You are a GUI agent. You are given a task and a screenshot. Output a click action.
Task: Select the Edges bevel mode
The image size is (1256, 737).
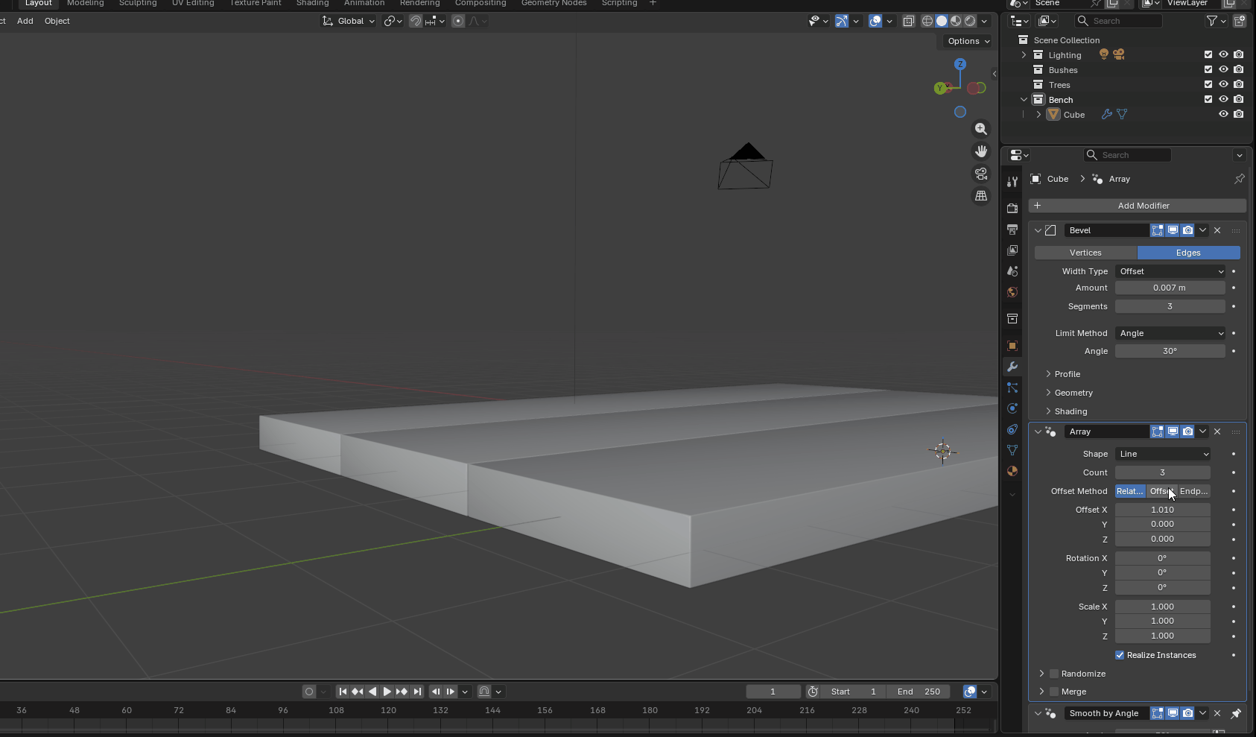pyautogui.click(x=1188, y=253)
